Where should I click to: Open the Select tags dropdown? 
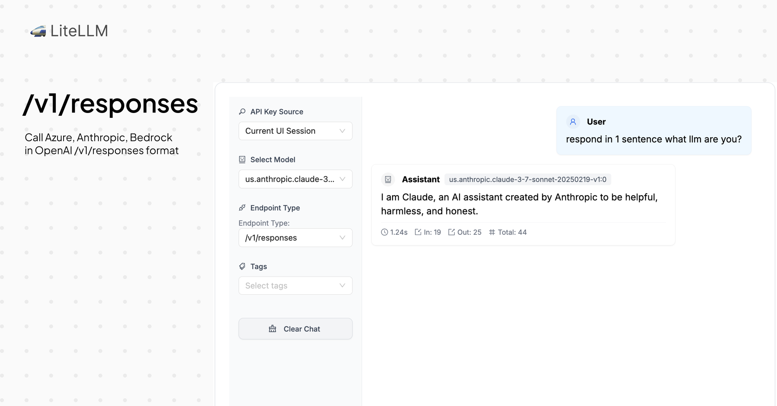pos(295,286)
